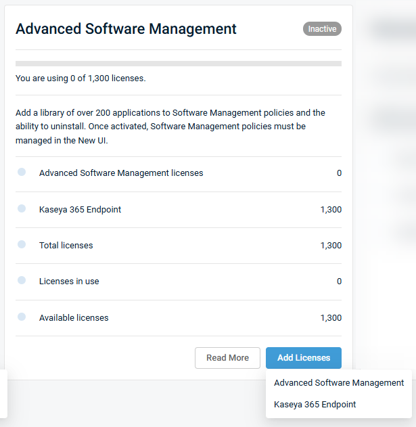Viewport: 416px width, 427px height.
Task: Click the 'Licenses in use' label
Action: (x=69, y=282)
